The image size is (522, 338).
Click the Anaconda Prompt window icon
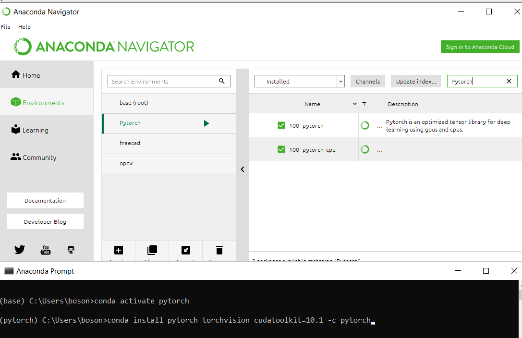click(x=9, y=271)
